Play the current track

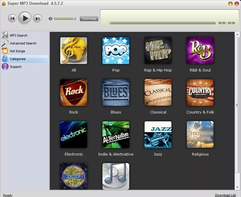point(25,18)
